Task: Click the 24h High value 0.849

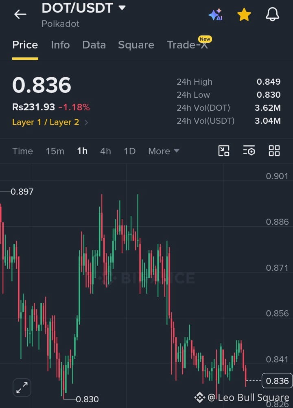Action: [x=269, y=82]
